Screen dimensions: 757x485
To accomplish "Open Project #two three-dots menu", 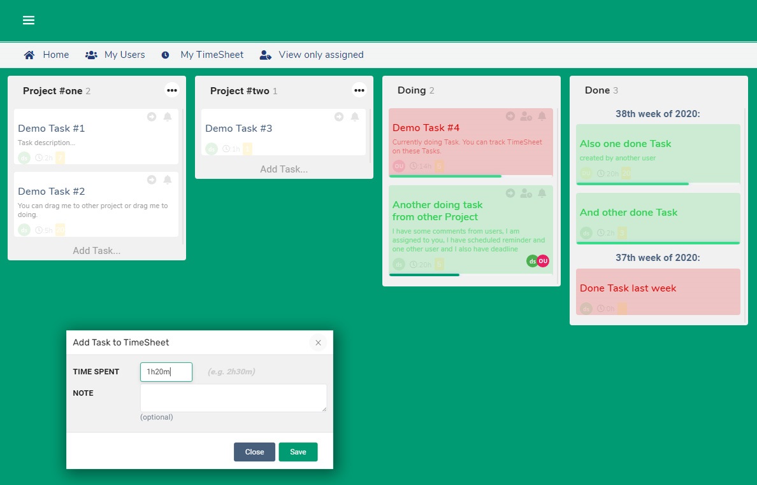I will [x=359, y=90].
